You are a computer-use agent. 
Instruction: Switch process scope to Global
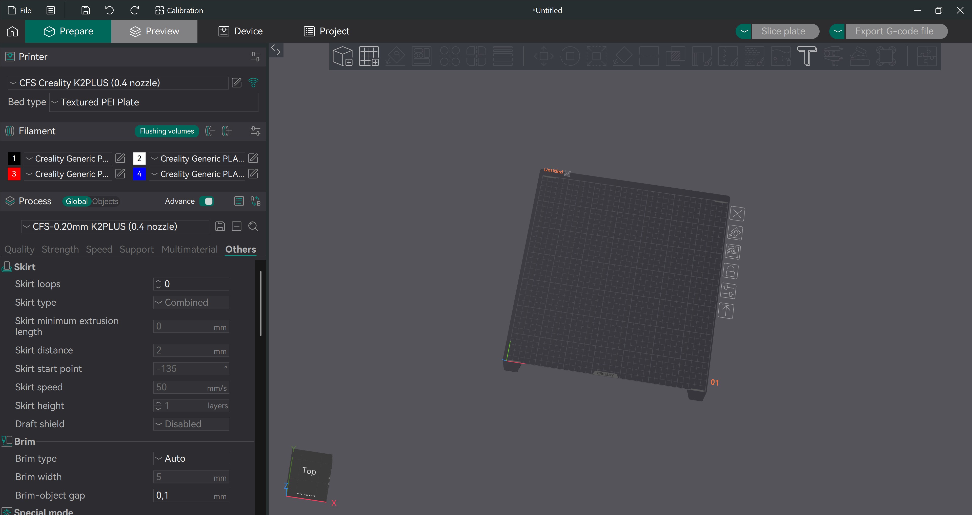77,201
